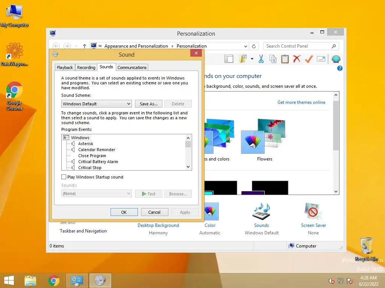Click the Up arrow navigation icon
Viewport: 385px width, 288px height.
[85, 46]
